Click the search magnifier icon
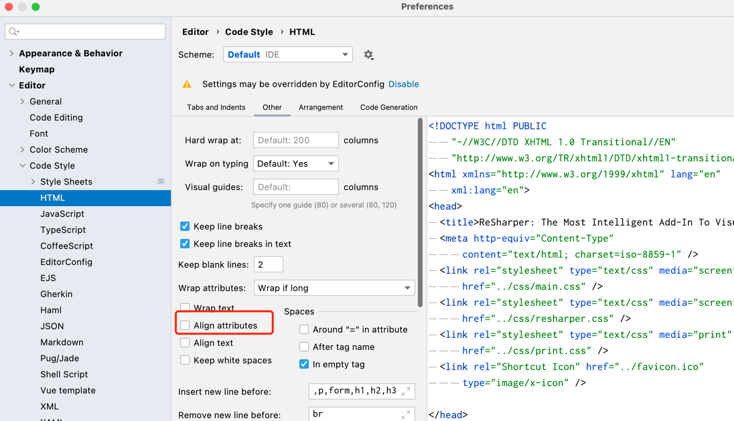The height and width of the screenshot is (421, 734). point(13,31)
